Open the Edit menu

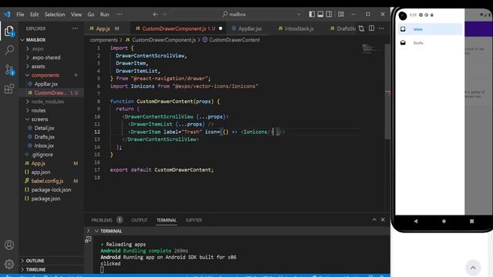point(34,15)
